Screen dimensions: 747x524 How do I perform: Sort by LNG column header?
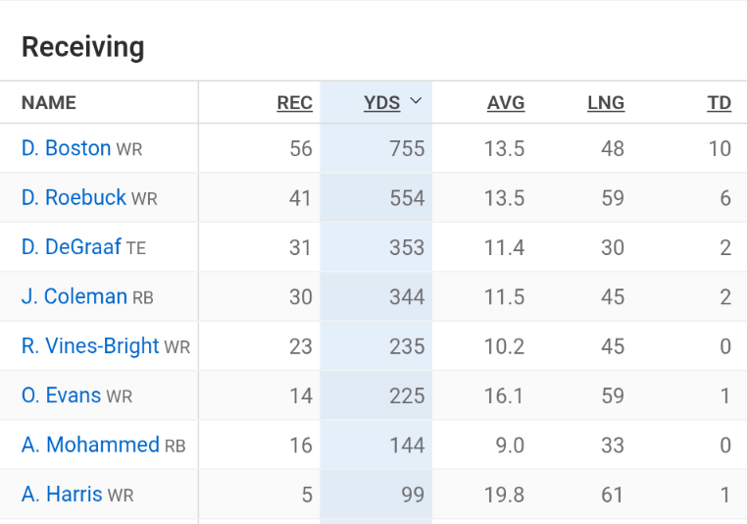[x=605, y=103]
